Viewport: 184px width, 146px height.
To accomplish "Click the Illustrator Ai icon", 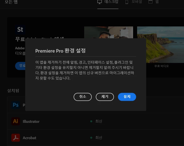I will tap(16, 121).
